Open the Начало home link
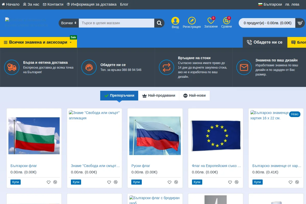This screenshot has width=306, height=204. click(11, 4)
